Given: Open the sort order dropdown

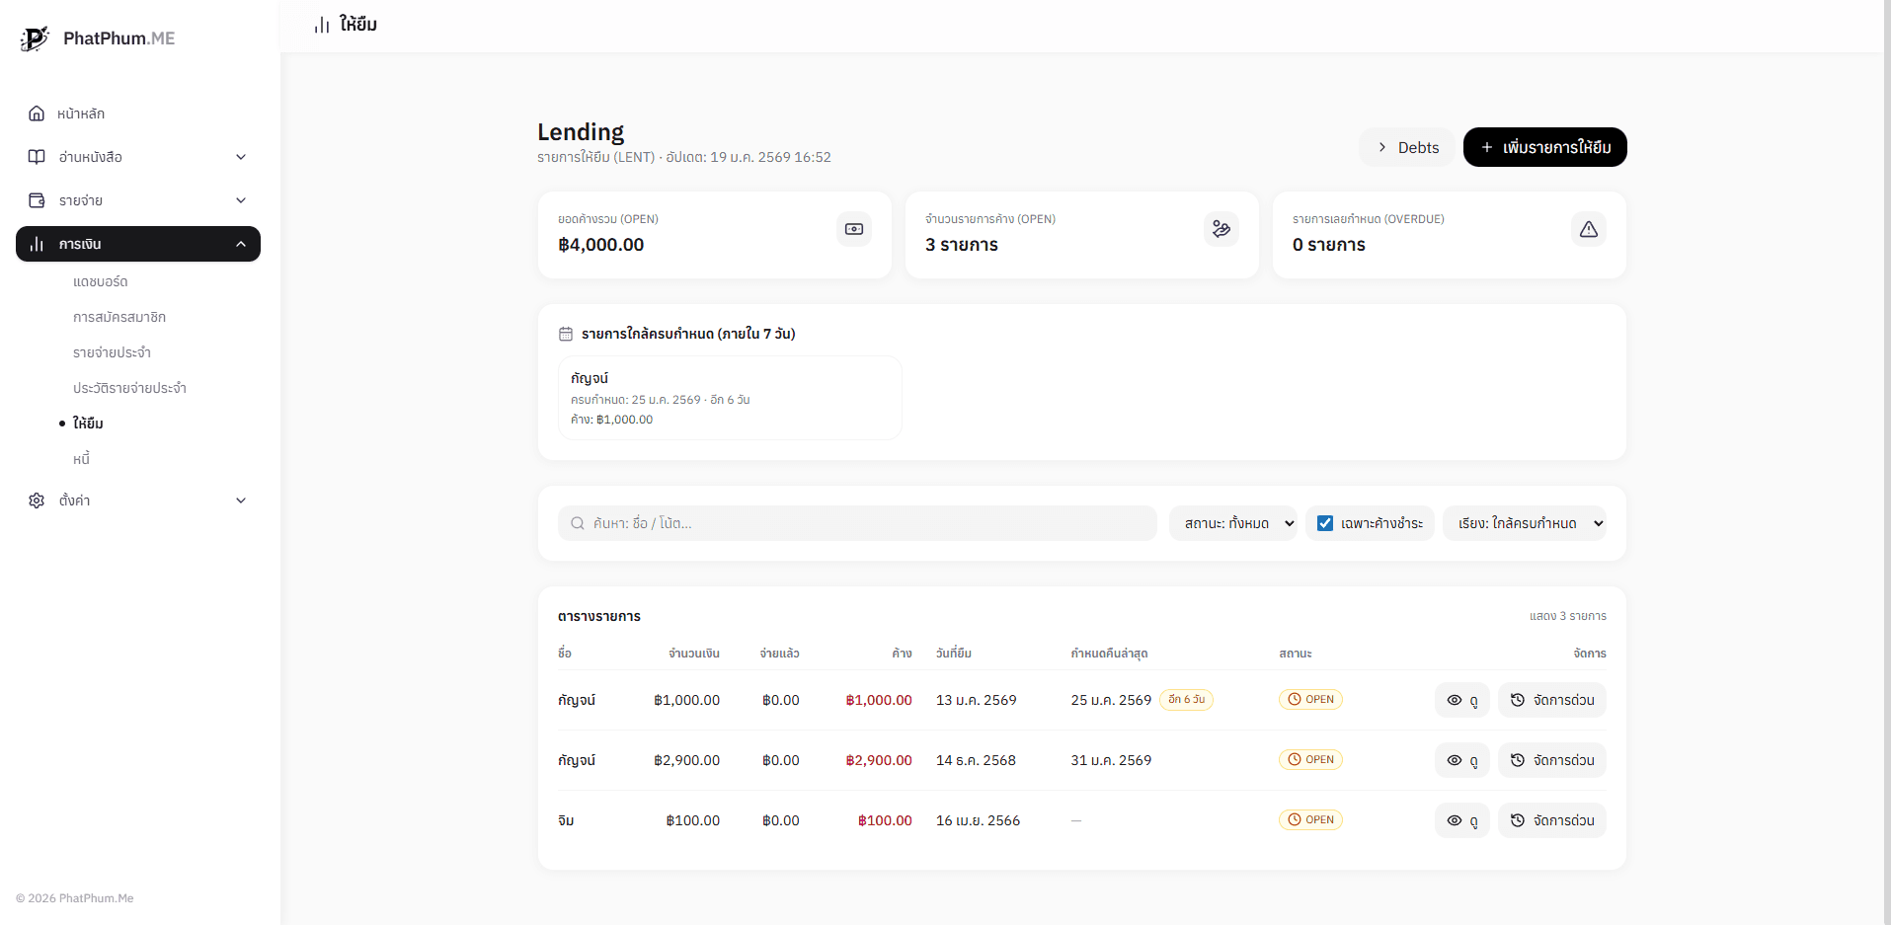Looking at the screenshot, I should pos(1524,523).
